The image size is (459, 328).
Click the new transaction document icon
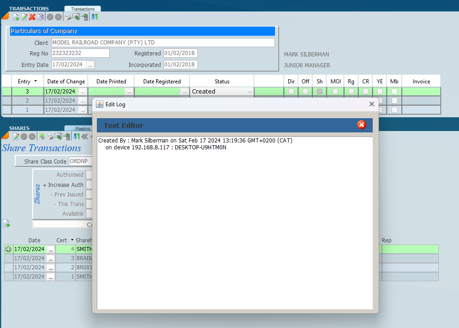point(16,17)
